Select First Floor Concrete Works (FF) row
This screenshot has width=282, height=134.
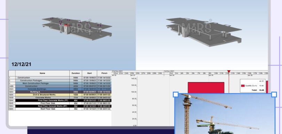[60, 100]
